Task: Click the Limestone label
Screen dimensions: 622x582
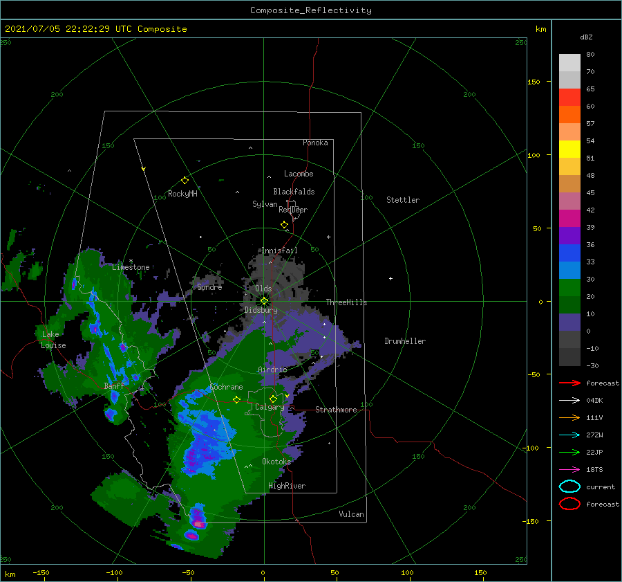Action: 131,267
